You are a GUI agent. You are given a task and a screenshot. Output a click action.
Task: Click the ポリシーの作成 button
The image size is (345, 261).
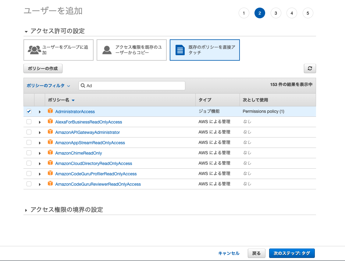pos(43,69)
